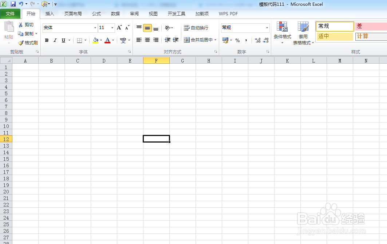Toggle Bold formatting
Screen dimensions: 387x244
(47, 40)
